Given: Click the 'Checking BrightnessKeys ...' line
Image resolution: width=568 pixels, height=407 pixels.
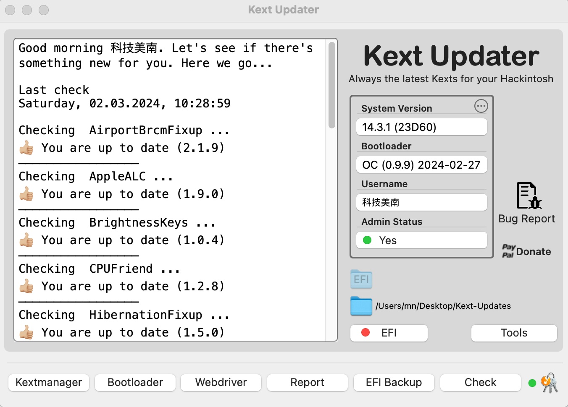Looking at the screenshot, I should (117, 223).
